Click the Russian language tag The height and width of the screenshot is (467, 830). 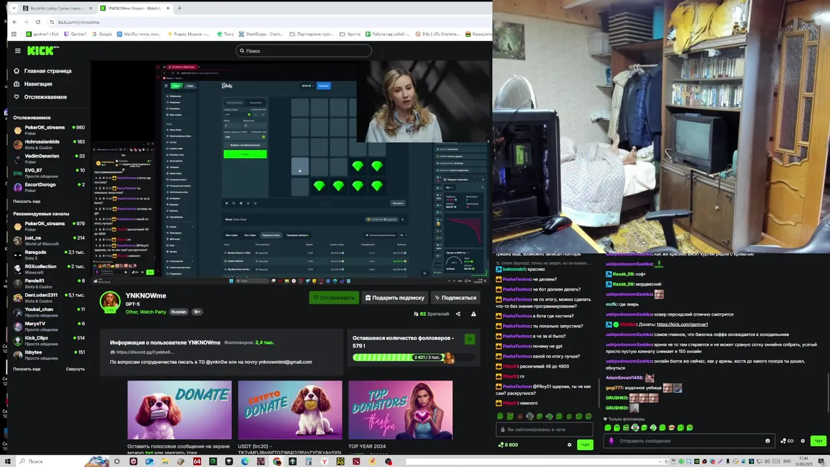(178, 312)
